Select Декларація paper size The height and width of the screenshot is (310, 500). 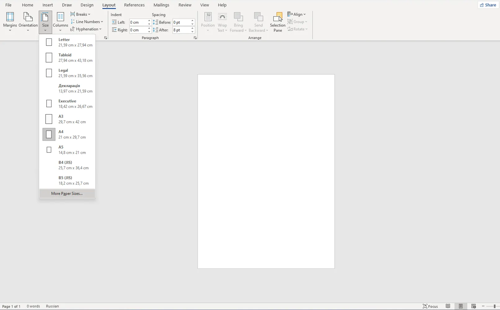click(x=67, y=88)
